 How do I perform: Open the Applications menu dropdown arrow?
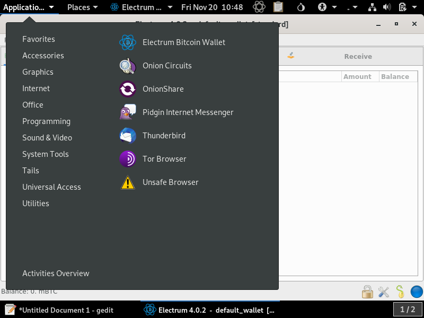click(x=51, y=7)
